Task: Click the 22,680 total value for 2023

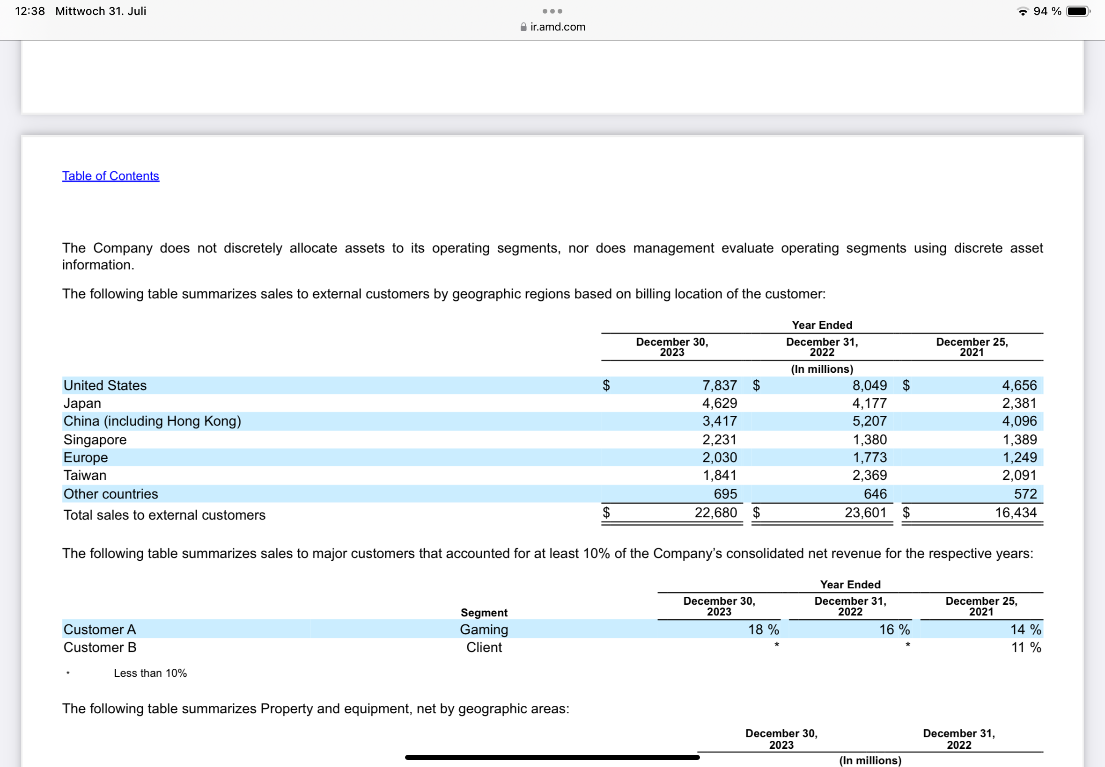Action: tap(715, 513)
